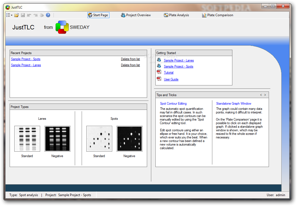
Task: Click people icon beside Sample Project - Spots
Action: coord(159,66)
